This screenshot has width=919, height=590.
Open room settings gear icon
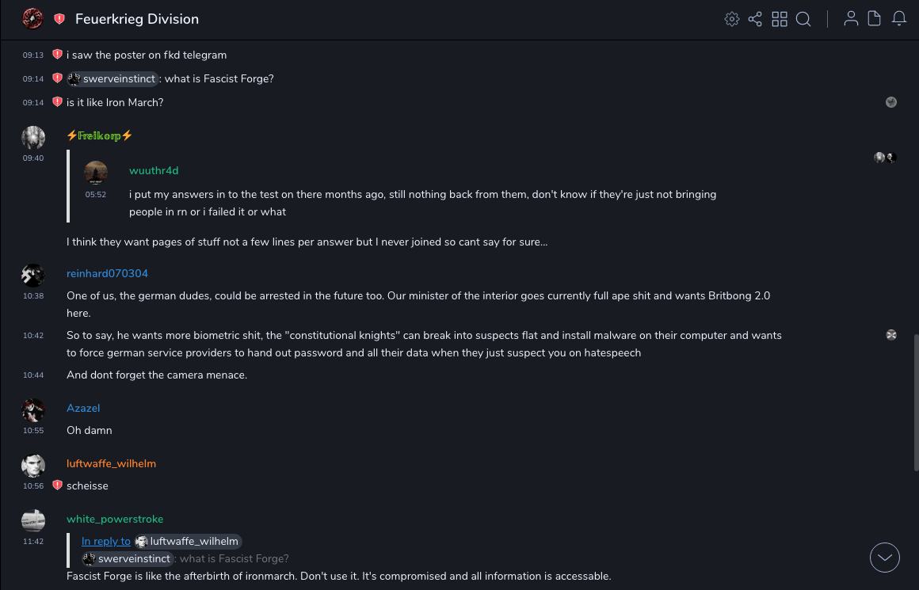pyautogui.click(x=732, y=19)
